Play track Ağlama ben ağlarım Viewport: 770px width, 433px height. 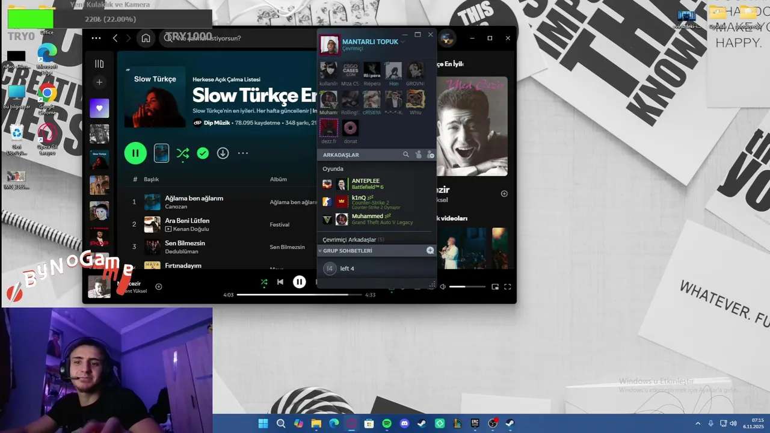click(x=194, y=198)
